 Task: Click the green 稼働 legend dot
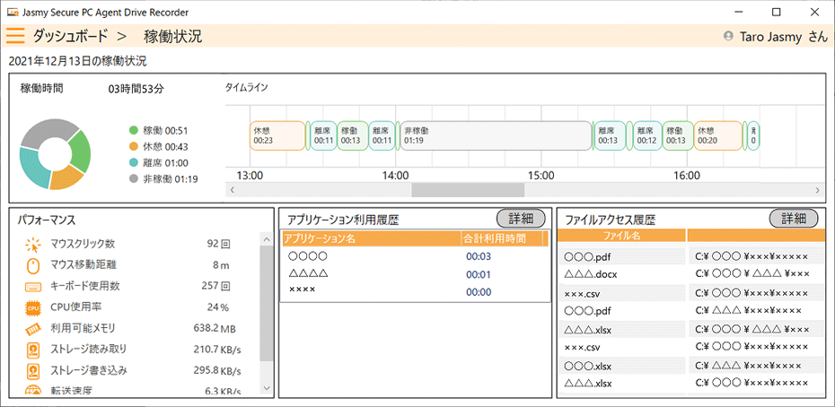pos(134,131)
